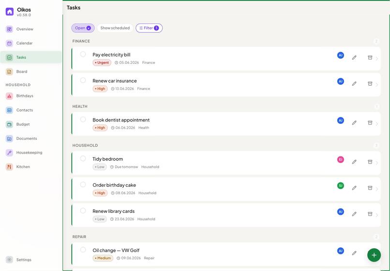The image size is (390, 271).
Task: Open the Settings gear icon
Action: point(9,260)
